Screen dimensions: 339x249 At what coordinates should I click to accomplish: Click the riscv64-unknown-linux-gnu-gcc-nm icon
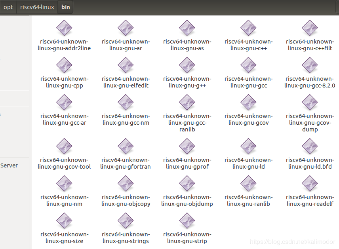[x=126, y=102]
